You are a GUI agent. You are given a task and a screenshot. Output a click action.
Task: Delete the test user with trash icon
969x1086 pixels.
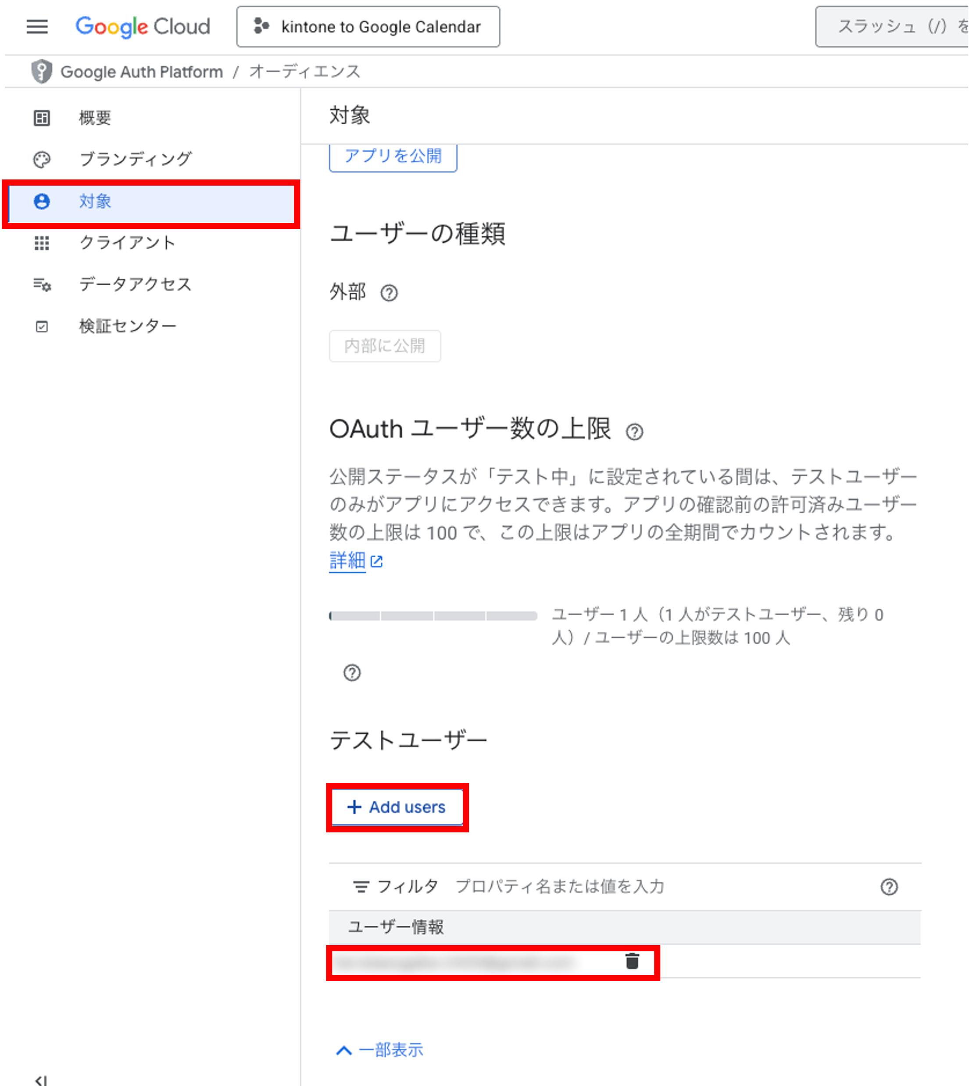tap(632, 961)
